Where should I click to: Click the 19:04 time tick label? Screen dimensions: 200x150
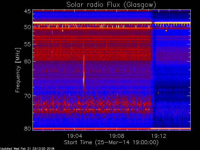(74, 136)
